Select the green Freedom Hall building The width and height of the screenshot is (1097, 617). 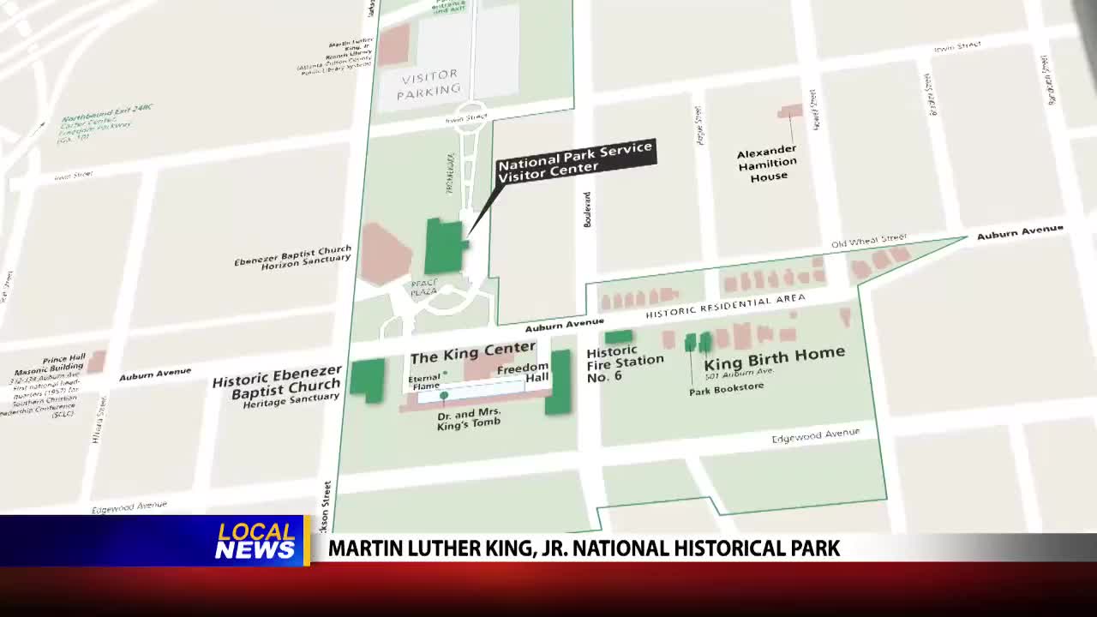559,382
